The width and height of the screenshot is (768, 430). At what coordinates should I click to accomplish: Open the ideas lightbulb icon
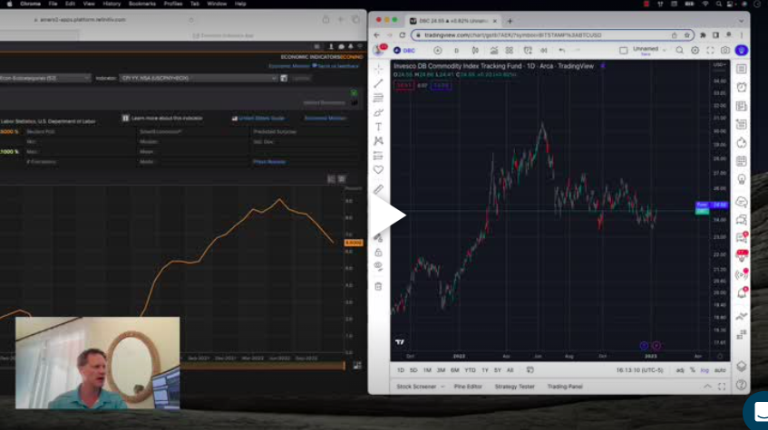(x=741, y=179)
